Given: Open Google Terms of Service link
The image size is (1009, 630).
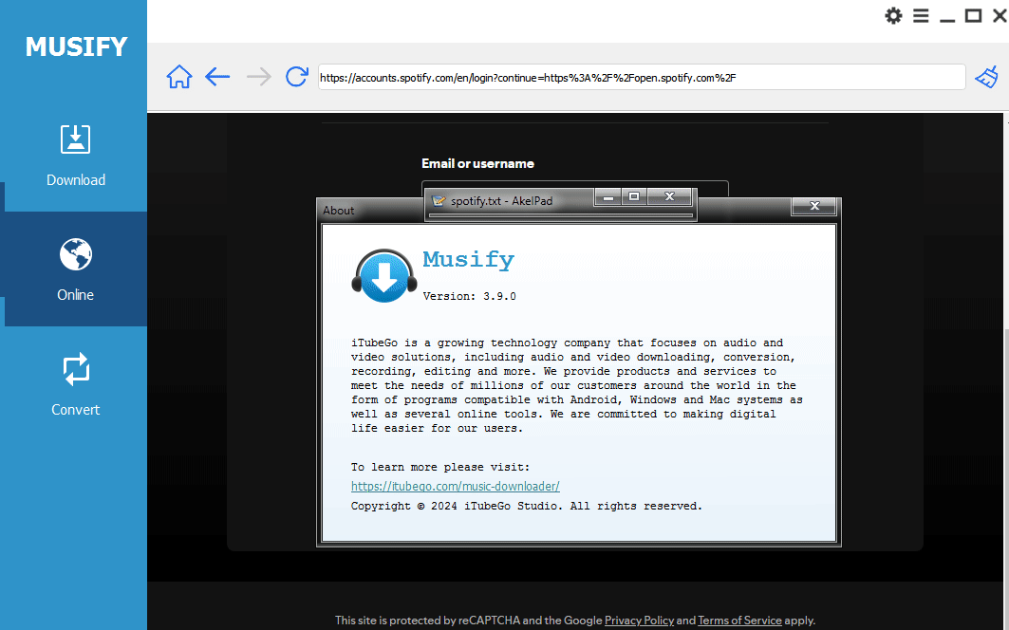Looking at the screenshot, I should point(739,621).
